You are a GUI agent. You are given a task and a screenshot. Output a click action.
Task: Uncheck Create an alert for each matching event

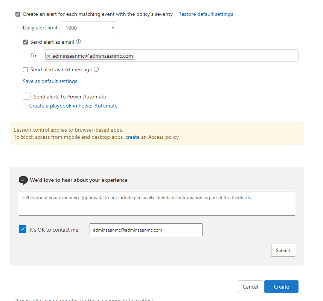pos(18,14)
